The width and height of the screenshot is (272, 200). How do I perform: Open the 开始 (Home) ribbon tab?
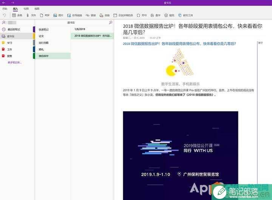(5, 9)
